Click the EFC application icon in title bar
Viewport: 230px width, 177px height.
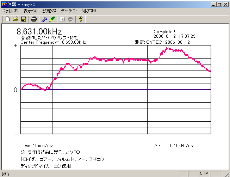click(4, 5)
